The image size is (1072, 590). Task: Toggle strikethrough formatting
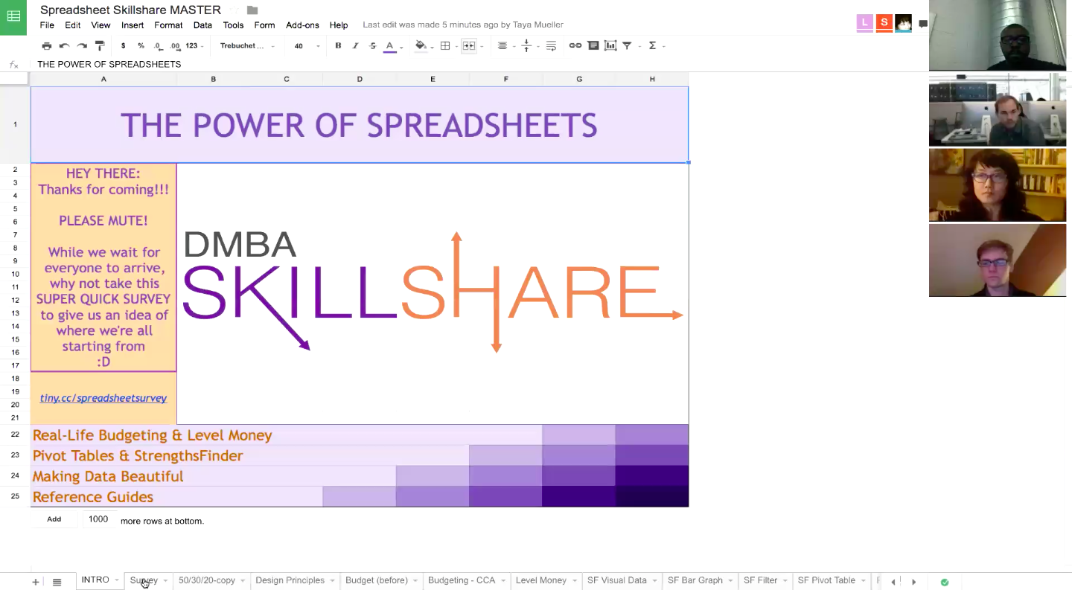pos(372,46)
